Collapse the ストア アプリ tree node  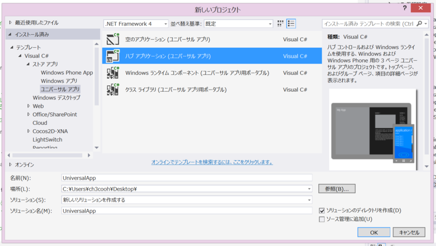(x=28, y=64)
